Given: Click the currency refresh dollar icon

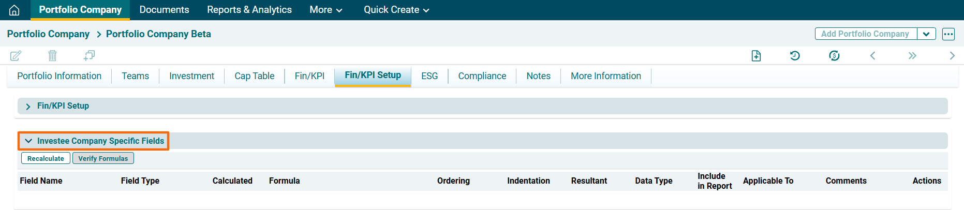Looking at the screenshot, I should (834, 56).
